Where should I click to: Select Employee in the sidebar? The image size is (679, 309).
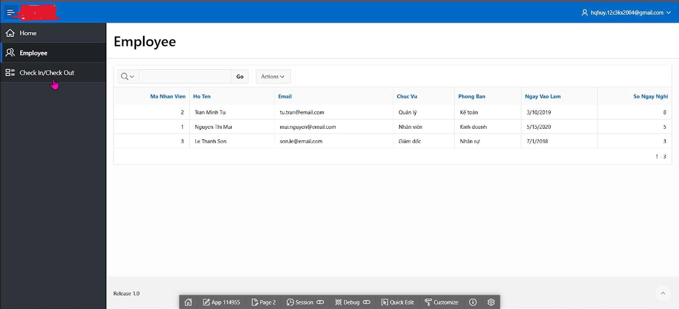[x=53, y=53]
